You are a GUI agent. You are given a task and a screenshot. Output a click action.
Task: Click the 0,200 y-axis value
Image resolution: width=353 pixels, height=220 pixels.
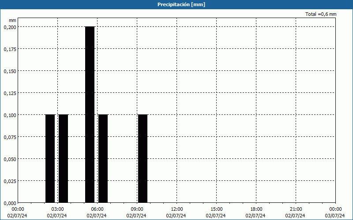[x=10, y=27]
